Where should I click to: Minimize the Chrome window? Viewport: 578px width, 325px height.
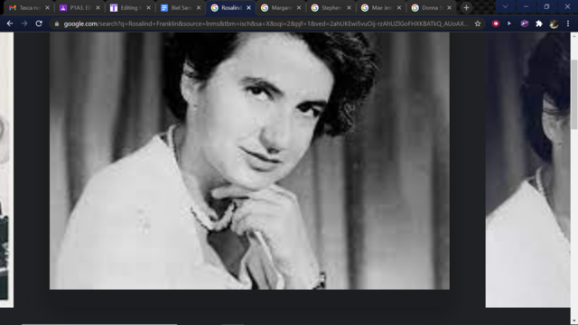point(526,7)
